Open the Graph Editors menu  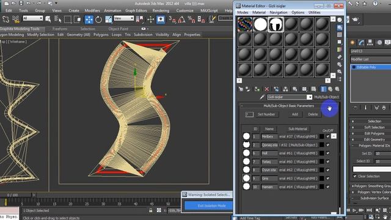[136, 10]
